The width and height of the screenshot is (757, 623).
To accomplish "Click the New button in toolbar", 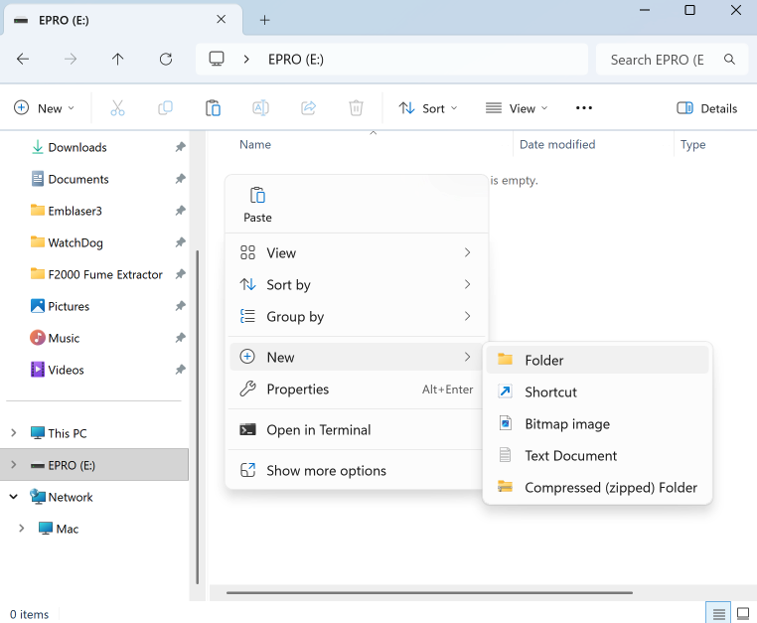I will (44, 108).
